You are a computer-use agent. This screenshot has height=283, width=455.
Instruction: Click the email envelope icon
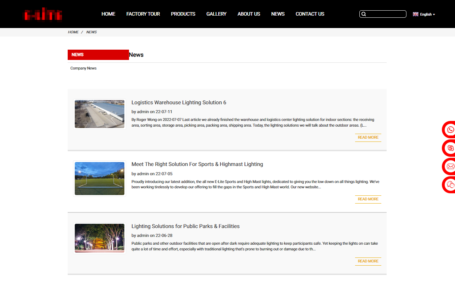click(450, 166)
